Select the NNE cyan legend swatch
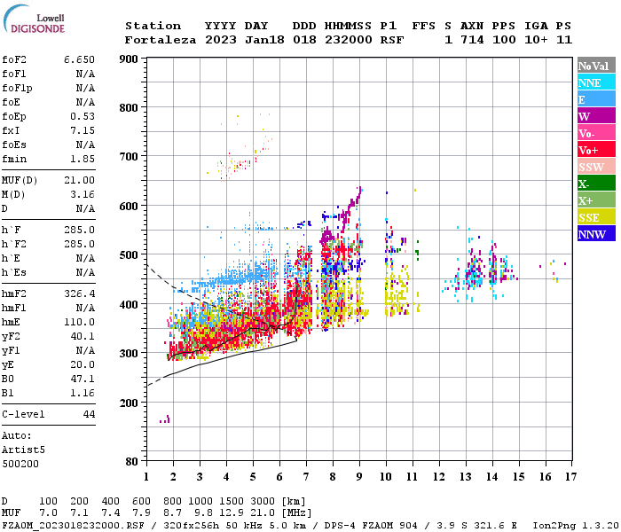This screenshot has height=532, width=621. point(596,82)
